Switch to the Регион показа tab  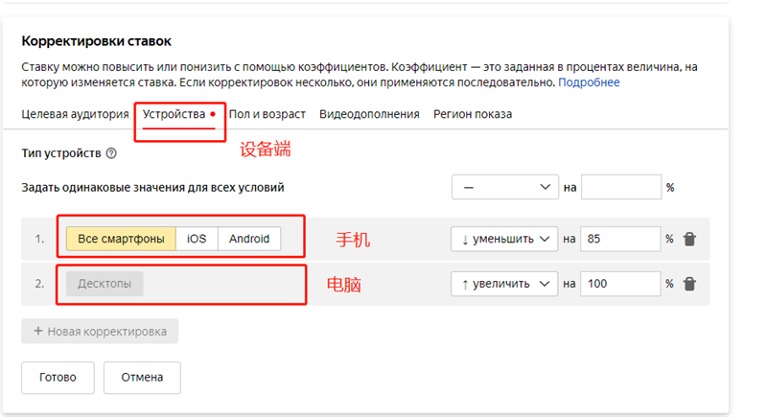pyautogui.click(x=473, y=114)
